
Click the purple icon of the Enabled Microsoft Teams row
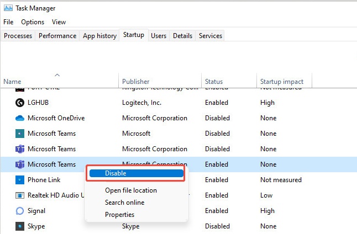pyautogui.click(x=20, y=164)
